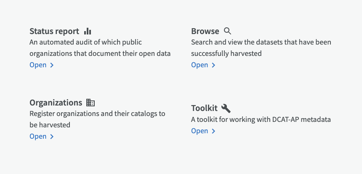The width and height of the screenshot is (362, 174).
Task: Click the chevron arrow under Browse description
Action: [213, 65]
